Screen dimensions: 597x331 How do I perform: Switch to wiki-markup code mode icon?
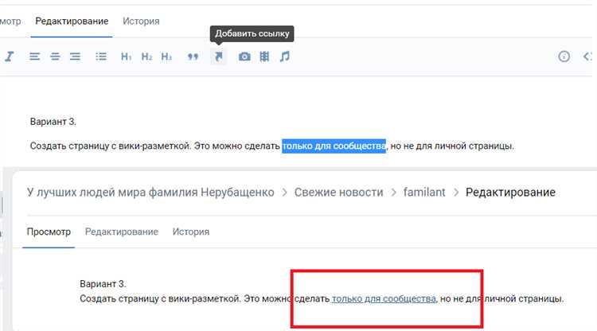click(x=588, y=56)
